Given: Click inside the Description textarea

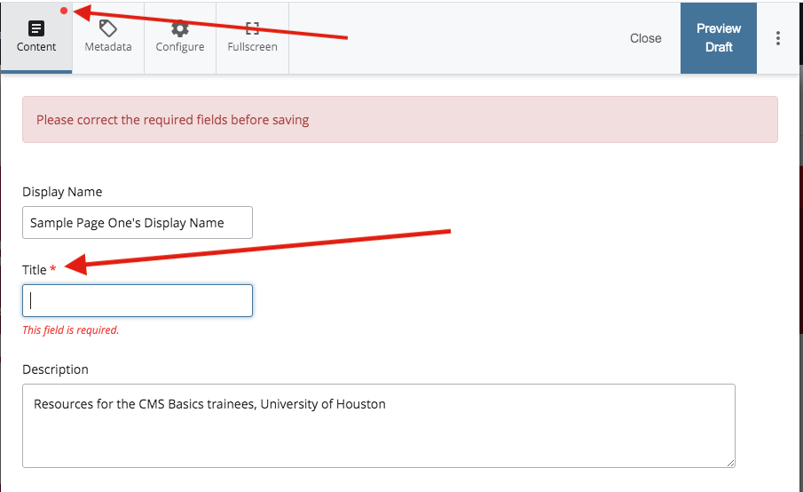Looking at the screenshot, I should coord(379,425).
